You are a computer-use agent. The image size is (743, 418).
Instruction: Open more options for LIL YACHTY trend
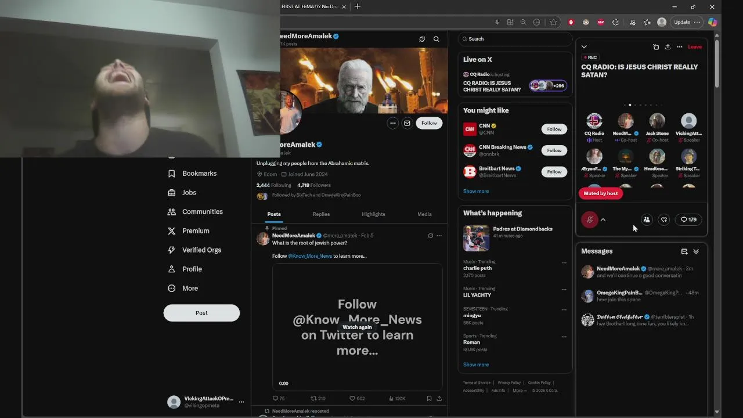pos(564,289)
